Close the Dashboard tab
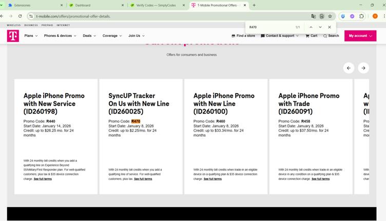This screenshot has height=221, width=386. pos(123,5)
